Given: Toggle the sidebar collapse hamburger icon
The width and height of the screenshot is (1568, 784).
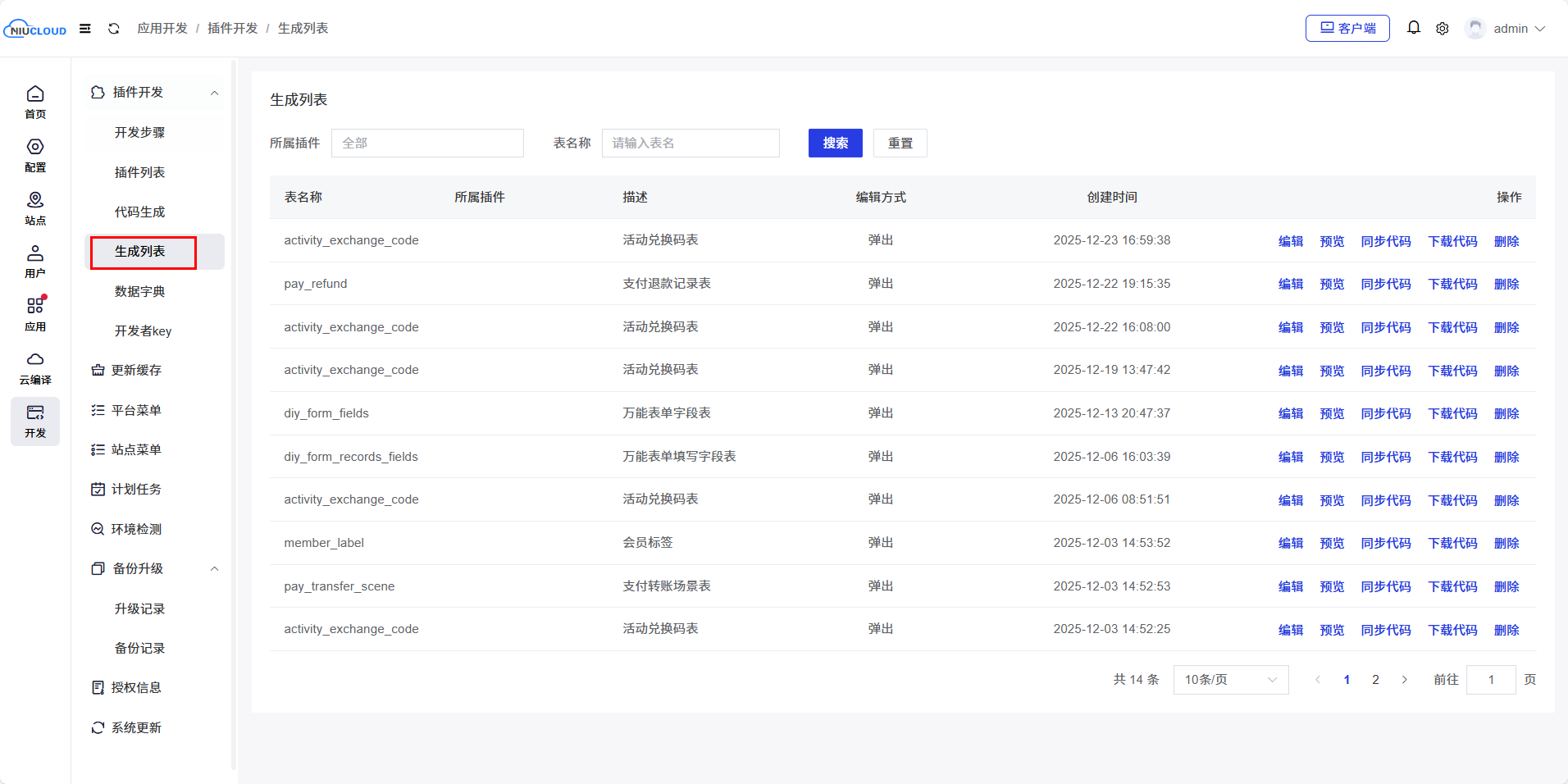Looking at the screenshot, I should tap(85, 29).
